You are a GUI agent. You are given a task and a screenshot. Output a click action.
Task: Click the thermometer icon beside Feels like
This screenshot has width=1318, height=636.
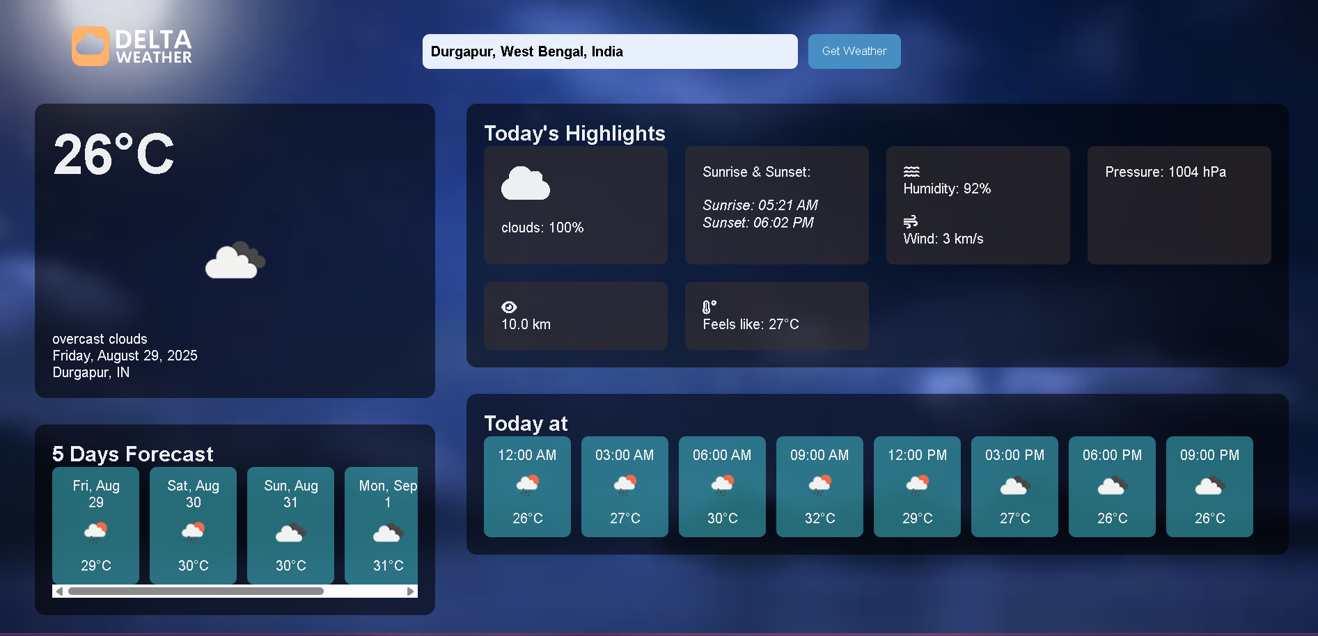708,306
